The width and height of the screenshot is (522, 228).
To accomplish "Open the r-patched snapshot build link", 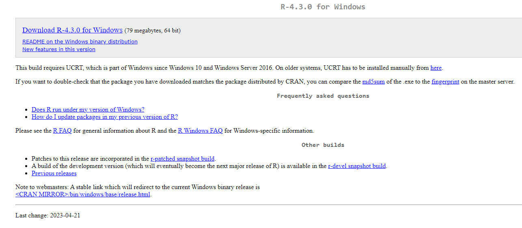I will (183, 159).
